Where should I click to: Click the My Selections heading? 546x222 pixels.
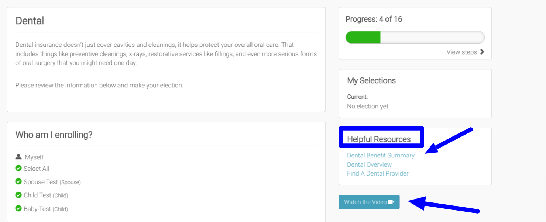371,81
